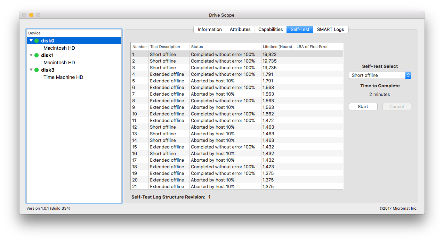This screenshot has height=242, width=444.
Task: Click the green status indicator beside disk1
Action: pos(37,55)
